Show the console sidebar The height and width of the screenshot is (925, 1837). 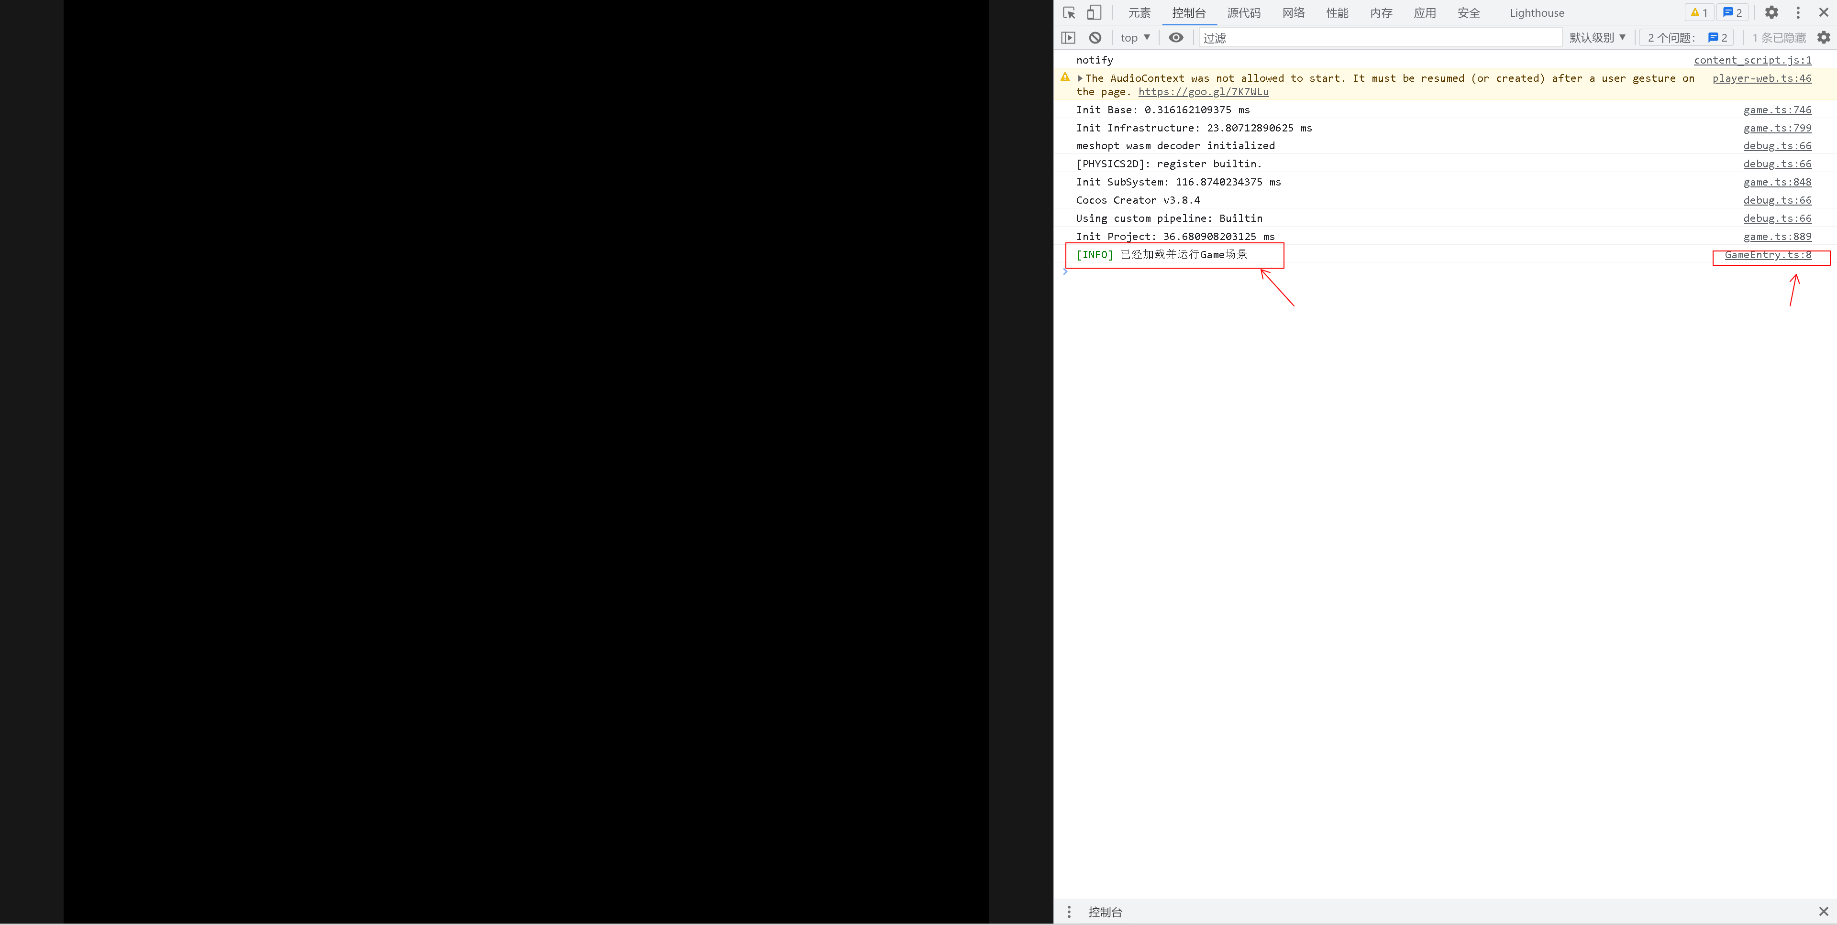tap(1068, 38)
